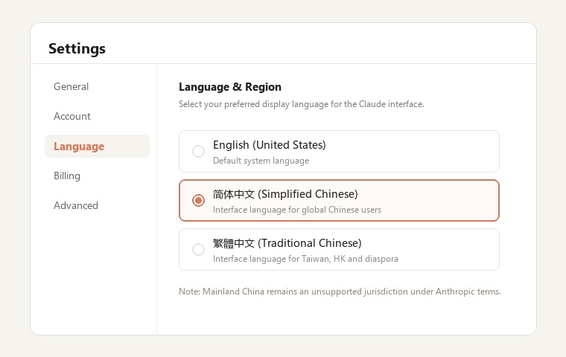
Task: Click 'Default system language' description text
Action: (261, 161)
